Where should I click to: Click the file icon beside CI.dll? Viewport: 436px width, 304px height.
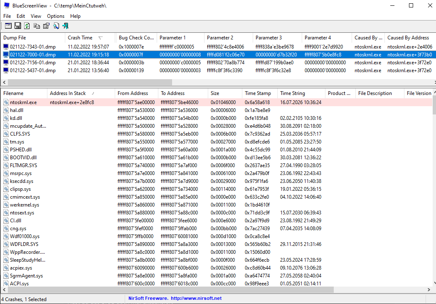[x=6, y=221]
